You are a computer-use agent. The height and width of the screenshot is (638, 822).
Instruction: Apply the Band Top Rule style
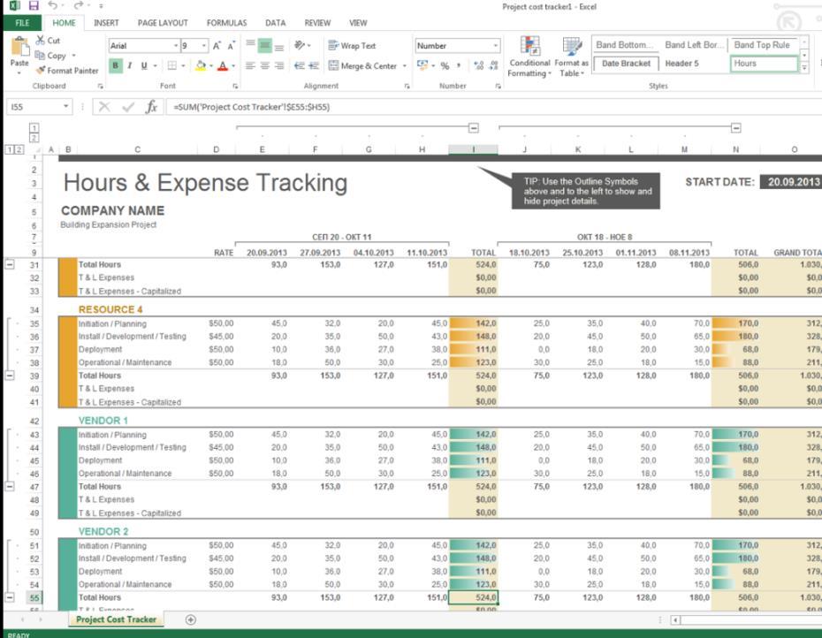764,45
